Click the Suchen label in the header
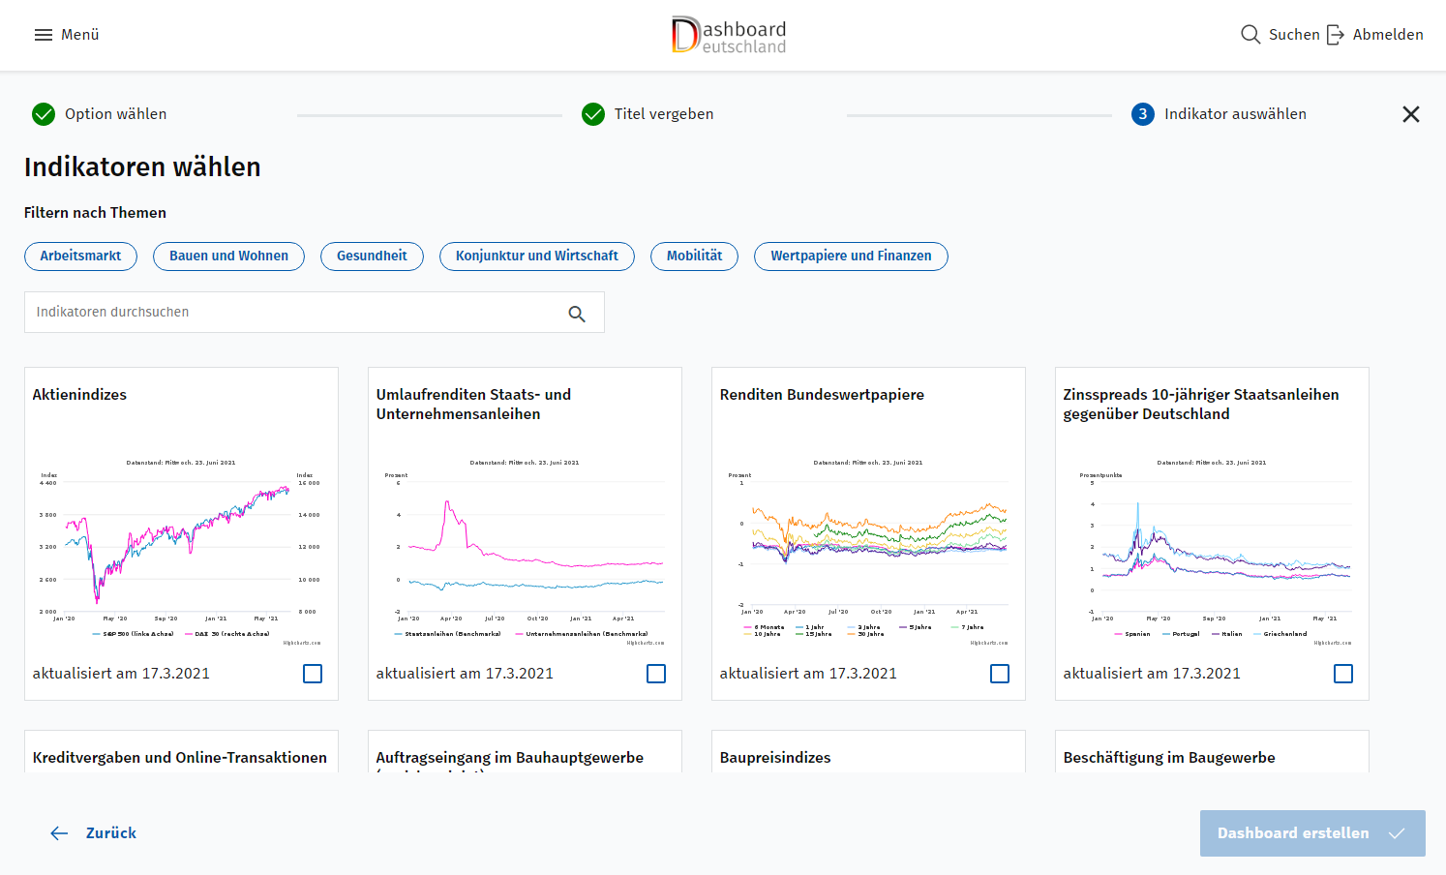The height and width of the screenshot is (875, 1446). [x=1294, y=35]
